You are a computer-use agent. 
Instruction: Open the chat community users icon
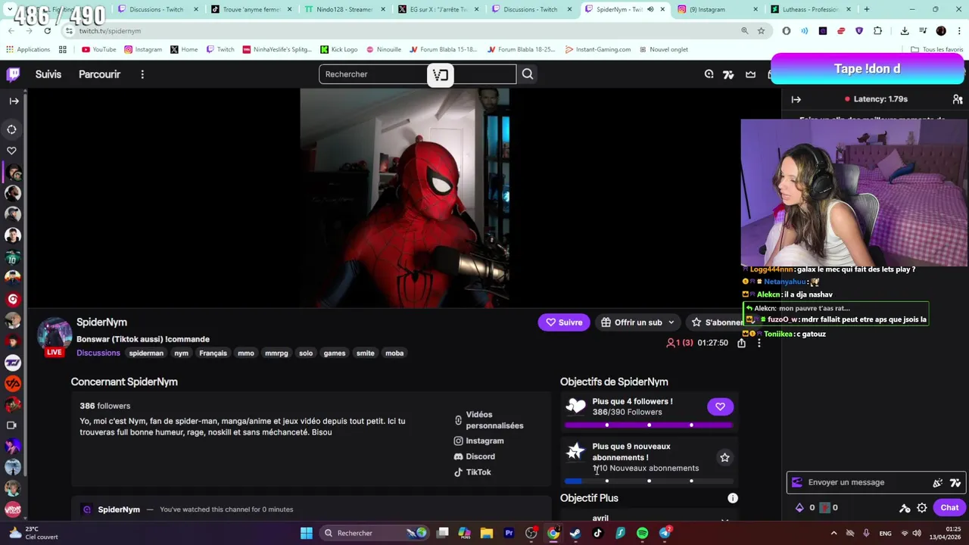pos(958,99)
